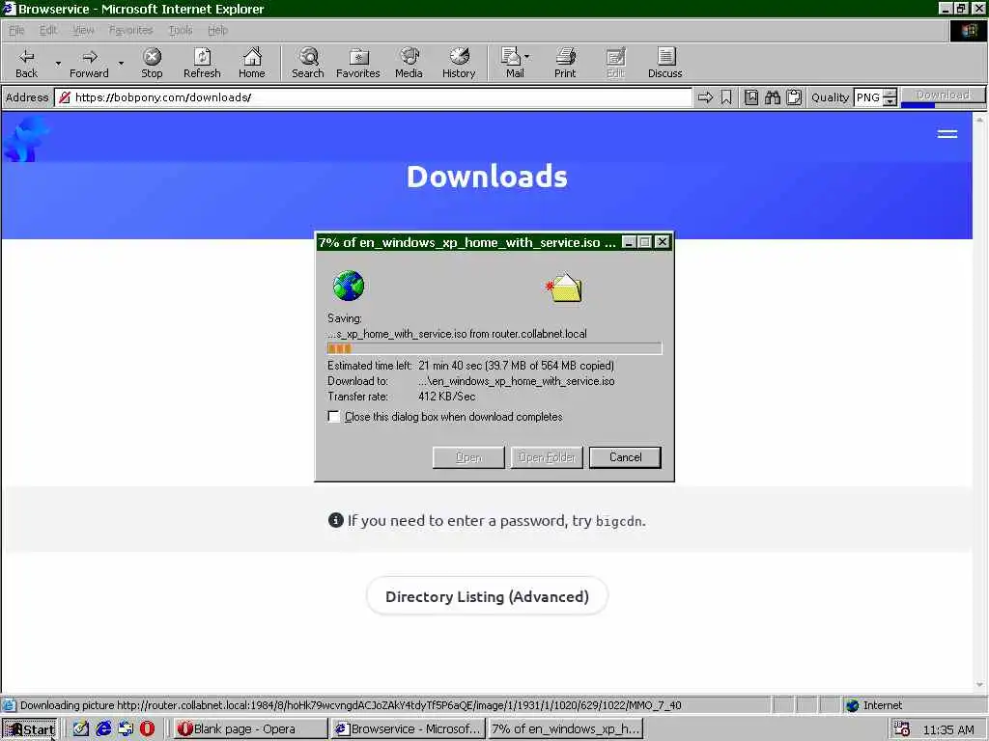Viewport: 989px width, 741px height.
Task: Toggle 'Close this dialog box when download completes'
Action: tap(333, 417)
